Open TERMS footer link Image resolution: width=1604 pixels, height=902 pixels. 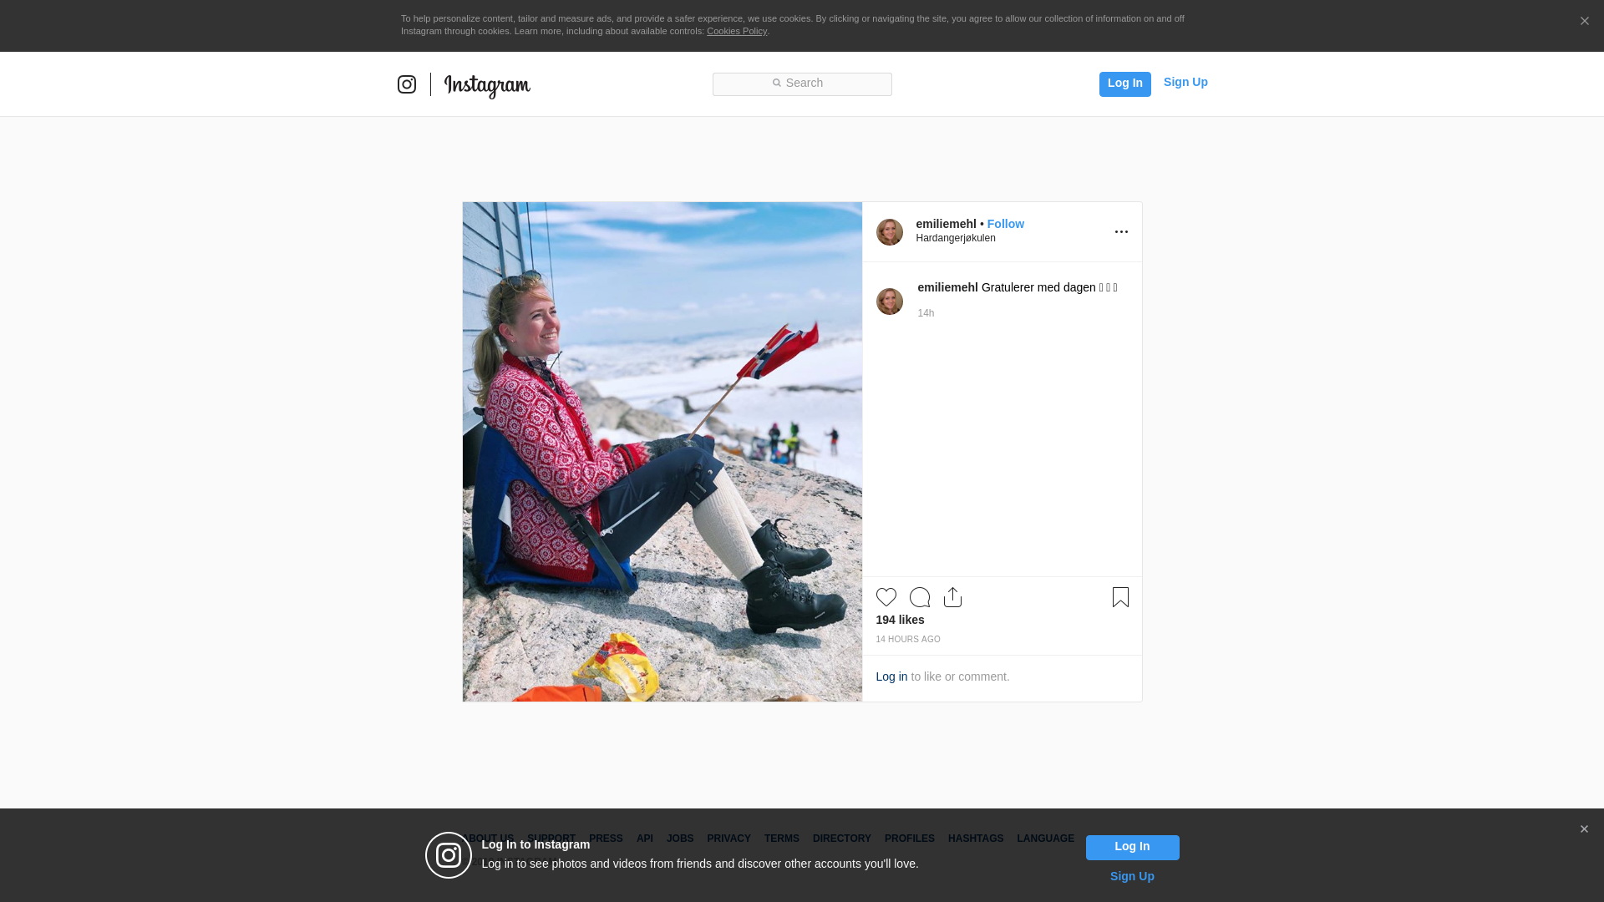[x=782, y=839]
